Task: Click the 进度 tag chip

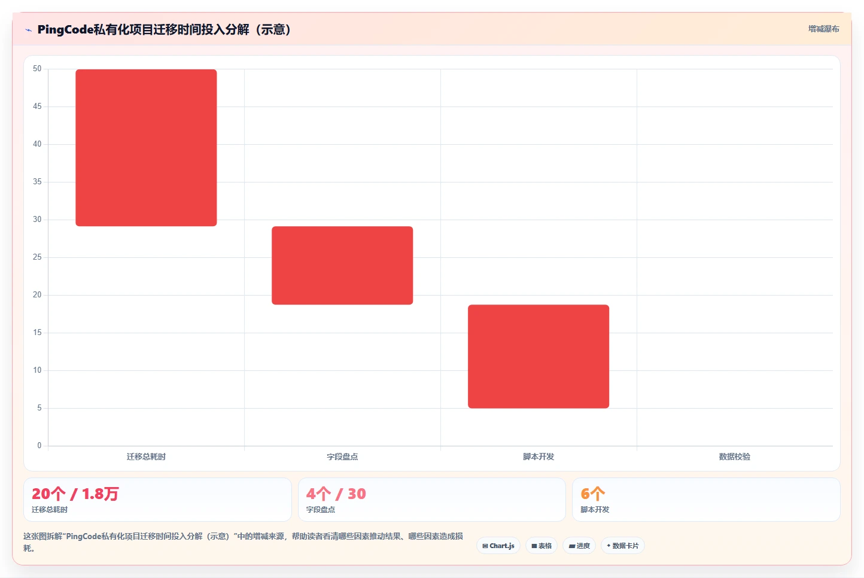Action: 579,546
